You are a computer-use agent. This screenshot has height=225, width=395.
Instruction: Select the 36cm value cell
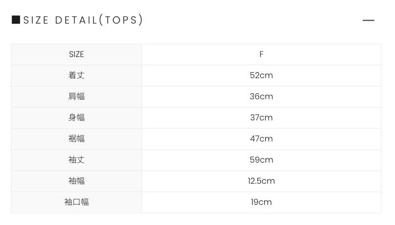coord(261,97)
